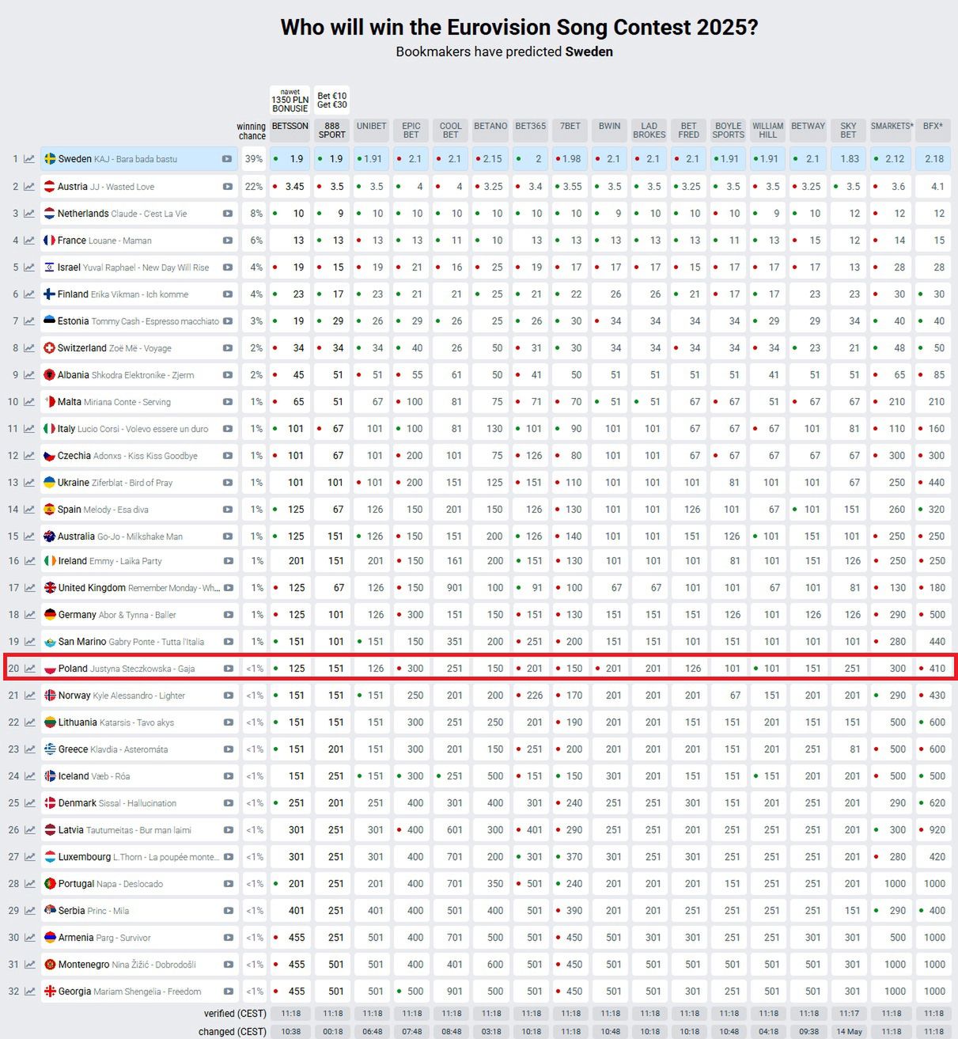Click Austria's 22% winning chance

coord(254,187)
